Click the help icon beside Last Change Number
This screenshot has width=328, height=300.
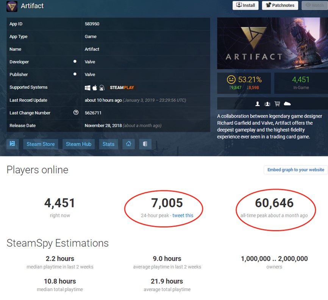coord(76,113)
